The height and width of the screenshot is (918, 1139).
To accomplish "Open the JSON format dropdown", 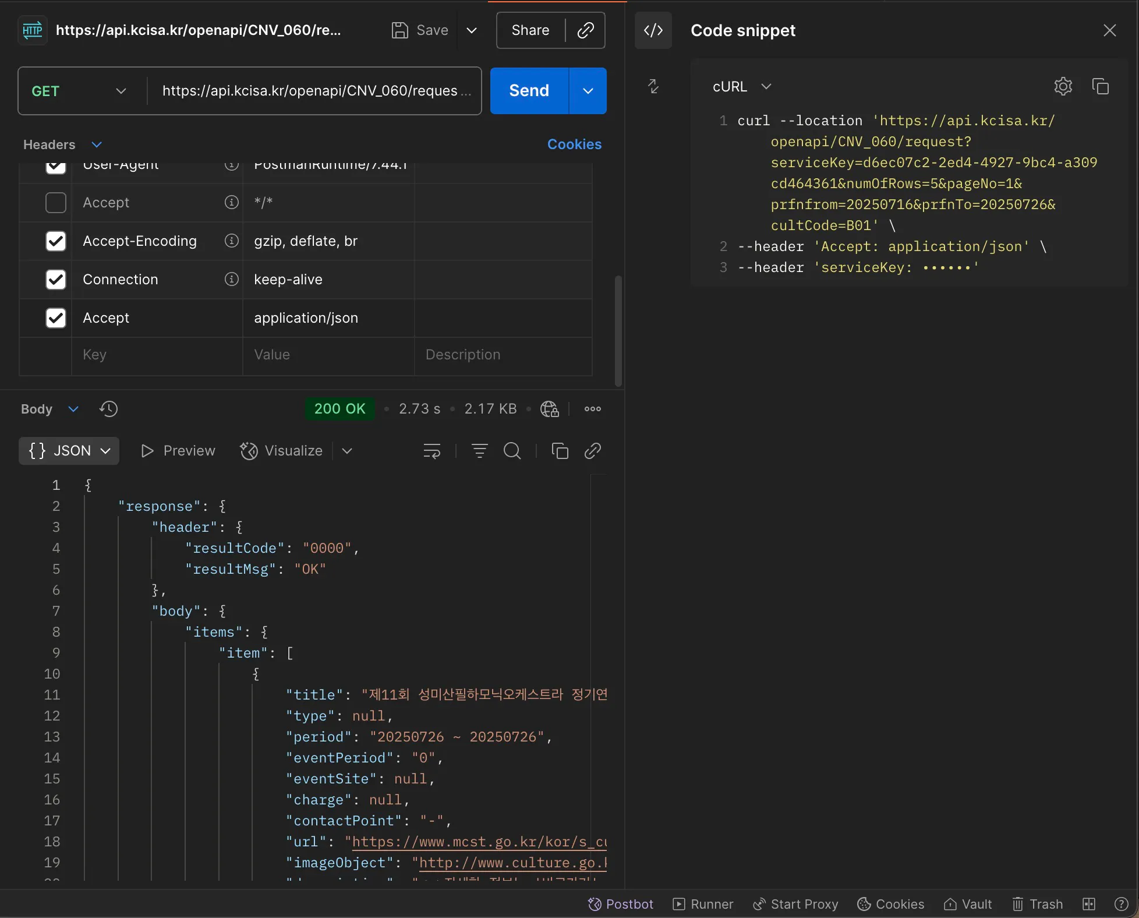I will pyautogui.click(x=69, y=451).
